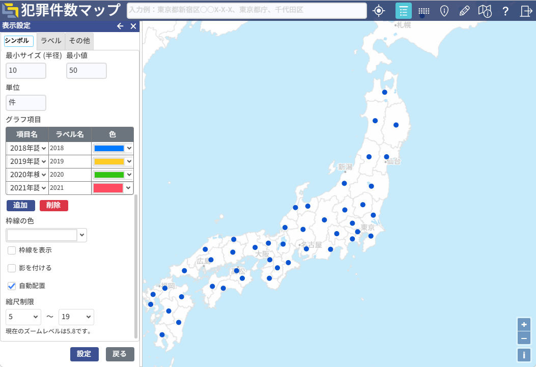The height and width of the screenshot is (367, 536).
Task: Edit label name field 2019
Action: 70,161
